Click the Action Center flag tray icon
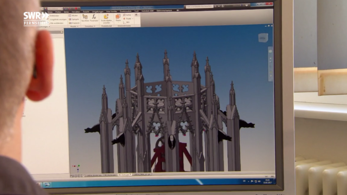The width and height of the screenshot is (347, 195). (x=252, y=181)
